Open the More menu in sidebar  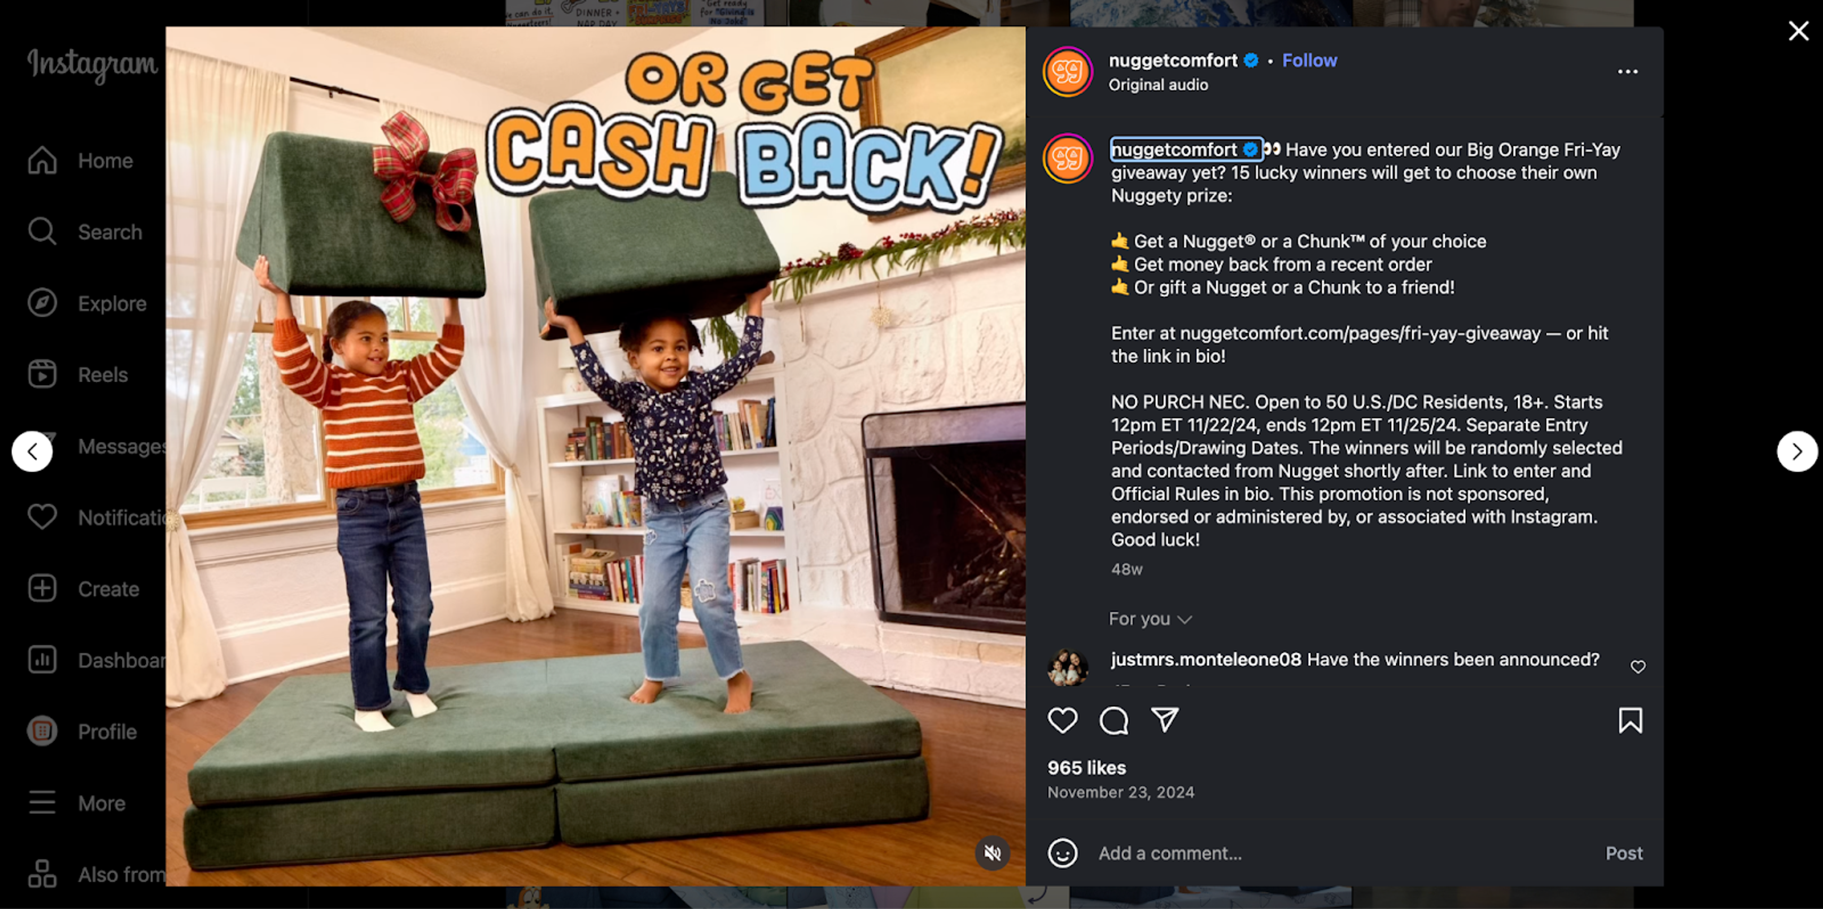pos(78,803)
